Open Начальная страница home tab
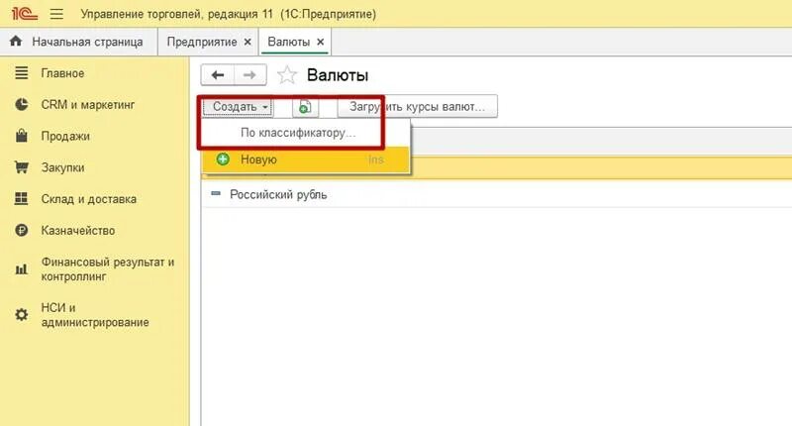 (x=79, y=42)
